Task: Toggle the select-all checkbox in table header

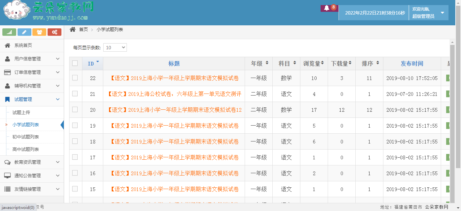Action: [75, 63]
